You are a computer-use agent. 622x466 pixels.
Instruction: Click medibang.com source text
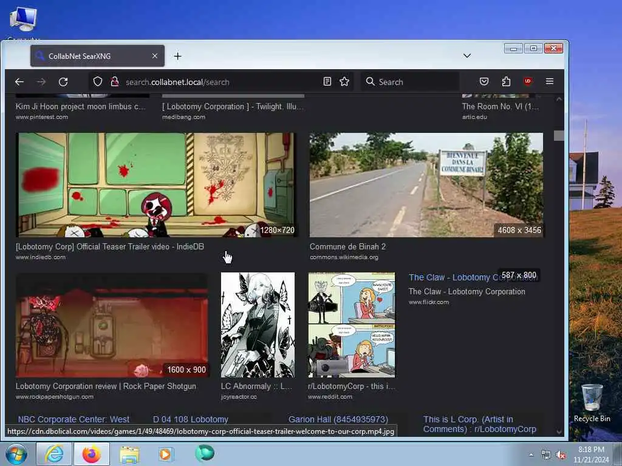click(183, 117)
